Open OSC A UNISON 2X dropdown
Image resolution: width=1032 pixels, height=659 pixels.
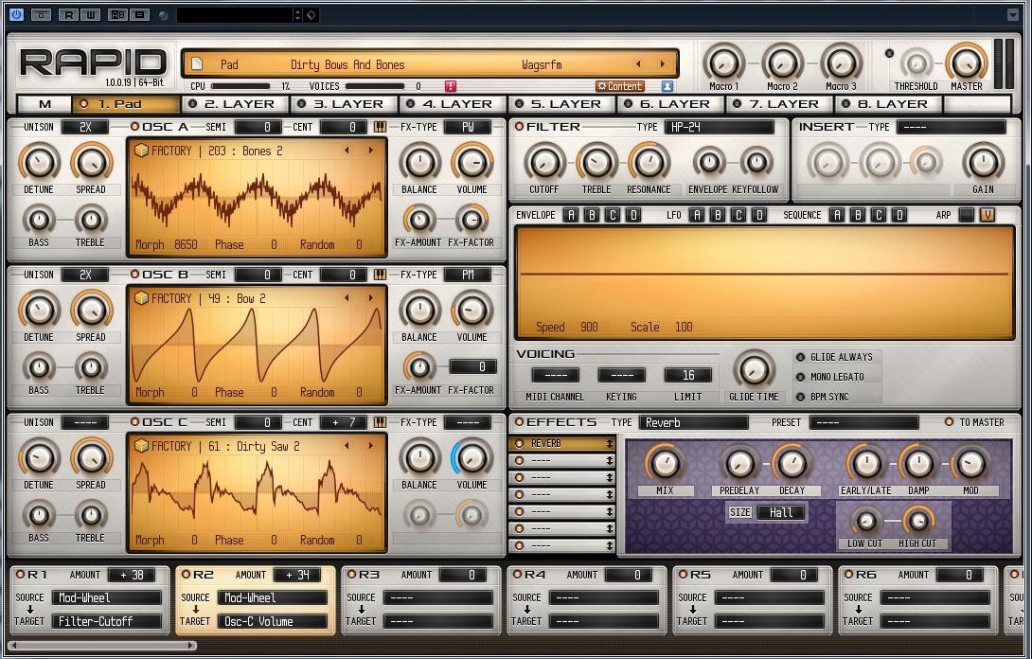[85, 127]
